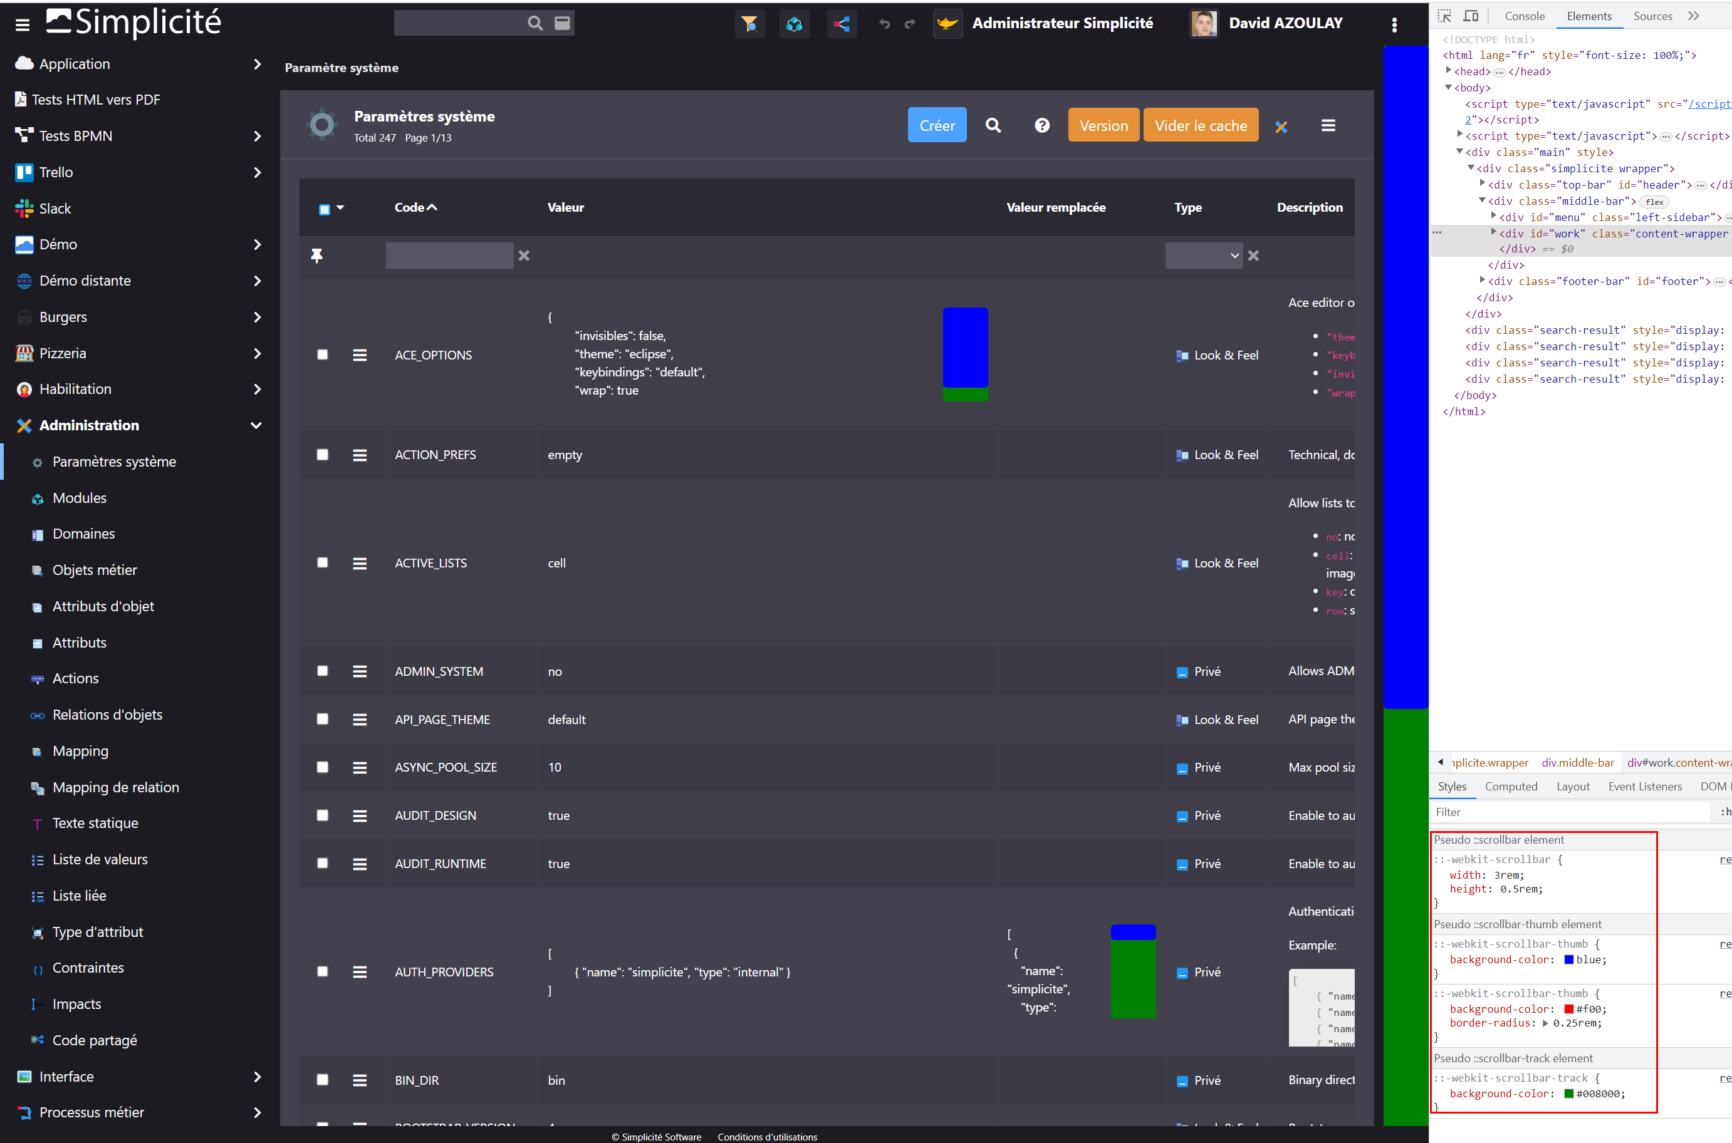Click Administrateur Simplicité scope label
Viewport: 1732px width, 1143px height.
[1063, 23]
